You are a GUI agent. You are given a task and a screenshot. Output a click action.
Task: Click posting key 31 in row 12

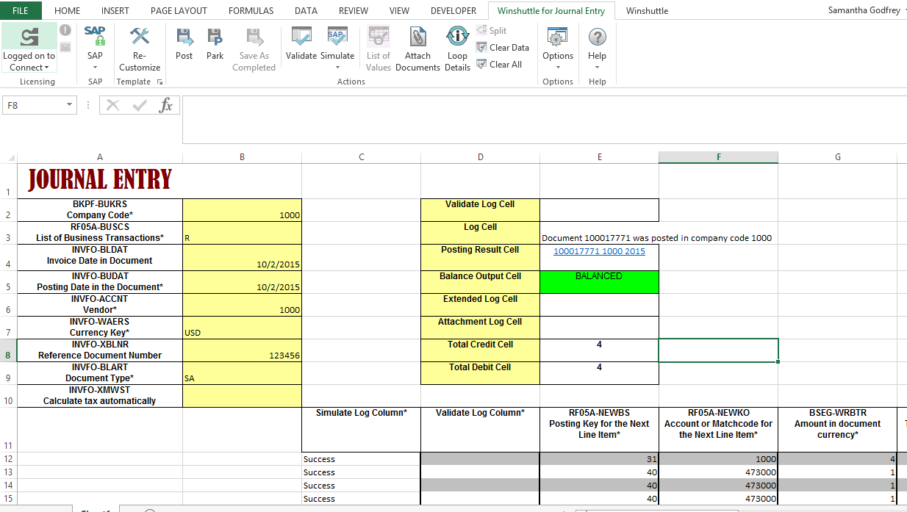599,459
